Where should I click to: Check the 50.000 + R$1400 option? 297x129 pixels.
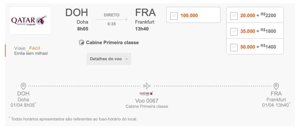tap(234, 48)
